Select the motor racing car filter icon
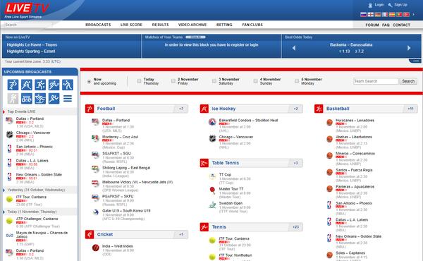Screen dimensions: 423x261 pyautogui.click(x=27, y=99)
